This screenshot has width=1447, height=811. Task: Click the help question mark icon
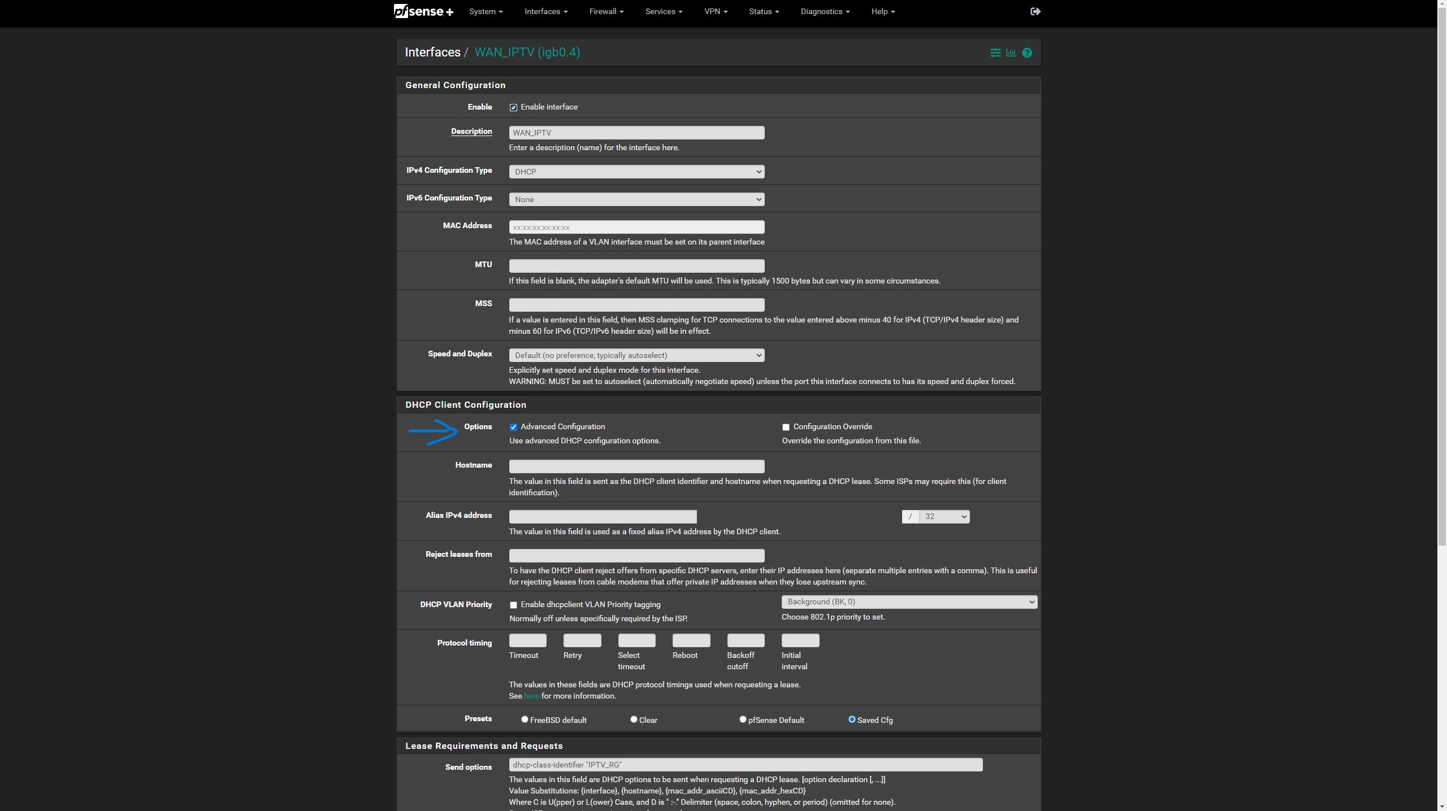[1027, 53]
